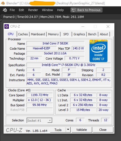
Task: Click the Technology value 22 nm
Action: (34, 58)
